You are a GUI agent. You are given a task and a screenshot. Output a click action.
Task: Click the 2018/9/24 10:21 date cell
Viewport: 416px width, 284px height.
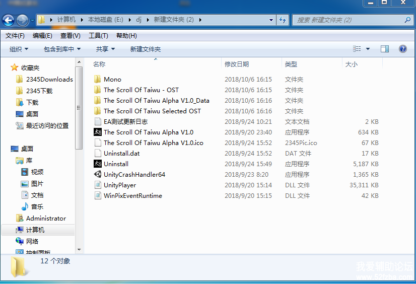248,122
